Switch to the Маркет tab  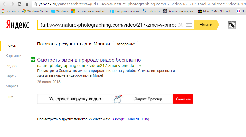[x=12, y=86]
